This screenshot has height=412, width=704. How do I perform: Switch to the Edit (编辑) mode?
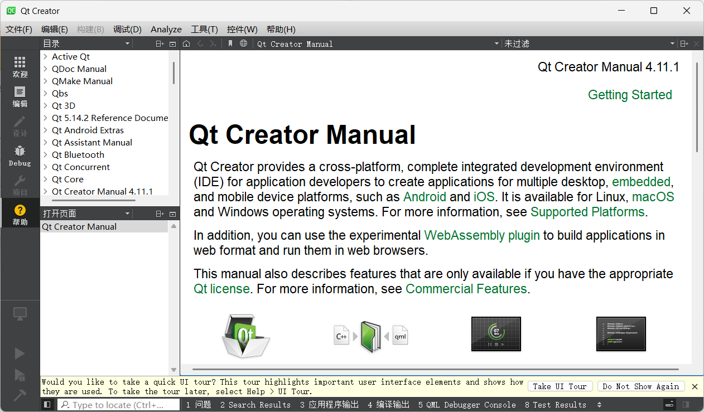pos(20,97)
